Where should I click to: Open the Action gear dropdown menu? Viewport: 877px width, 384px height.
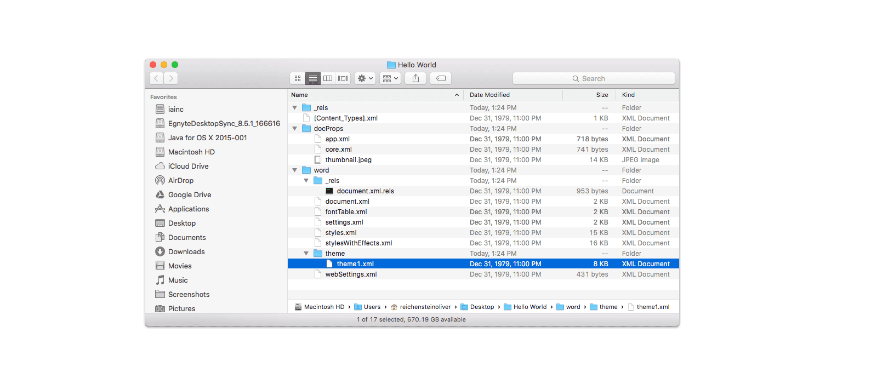coord(365,78)
